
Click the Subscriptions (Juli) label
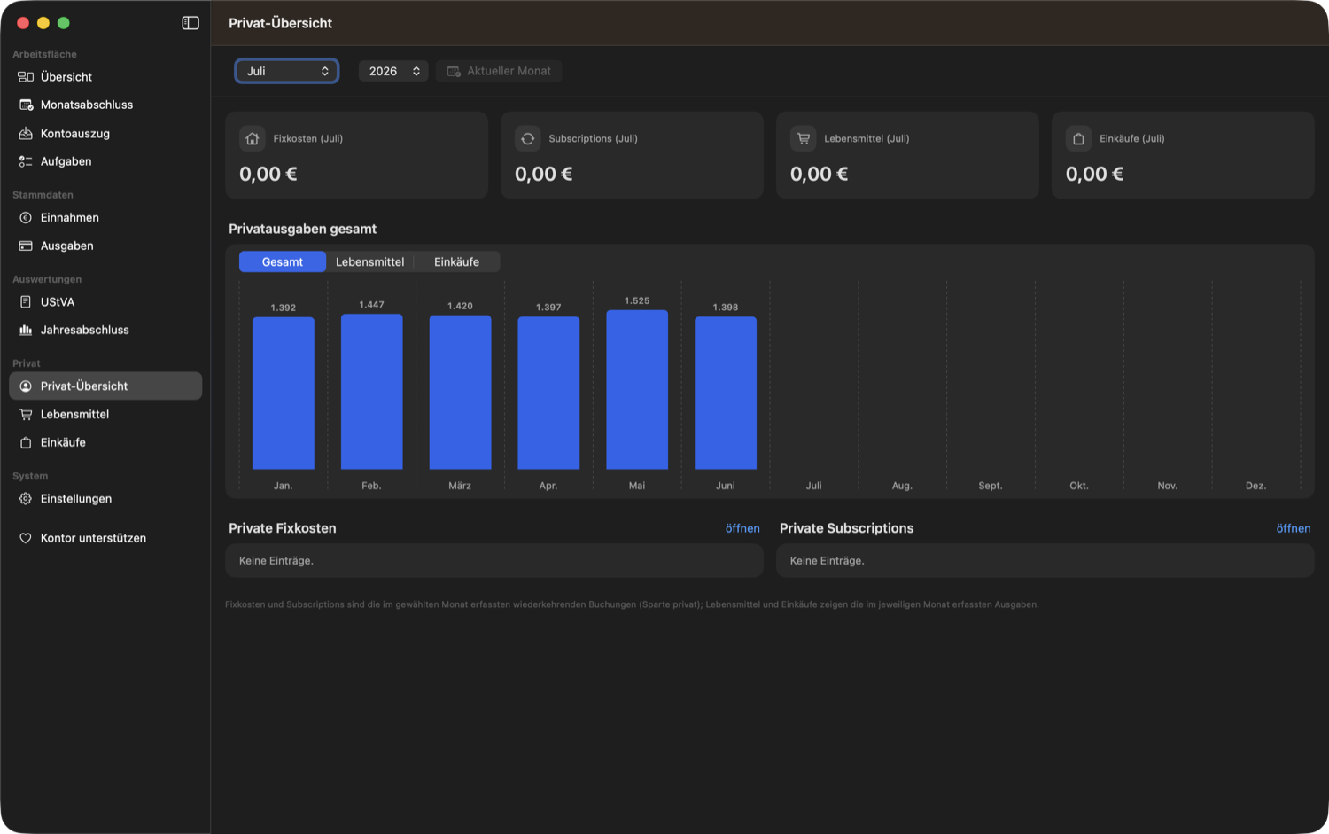coord(593,138)
